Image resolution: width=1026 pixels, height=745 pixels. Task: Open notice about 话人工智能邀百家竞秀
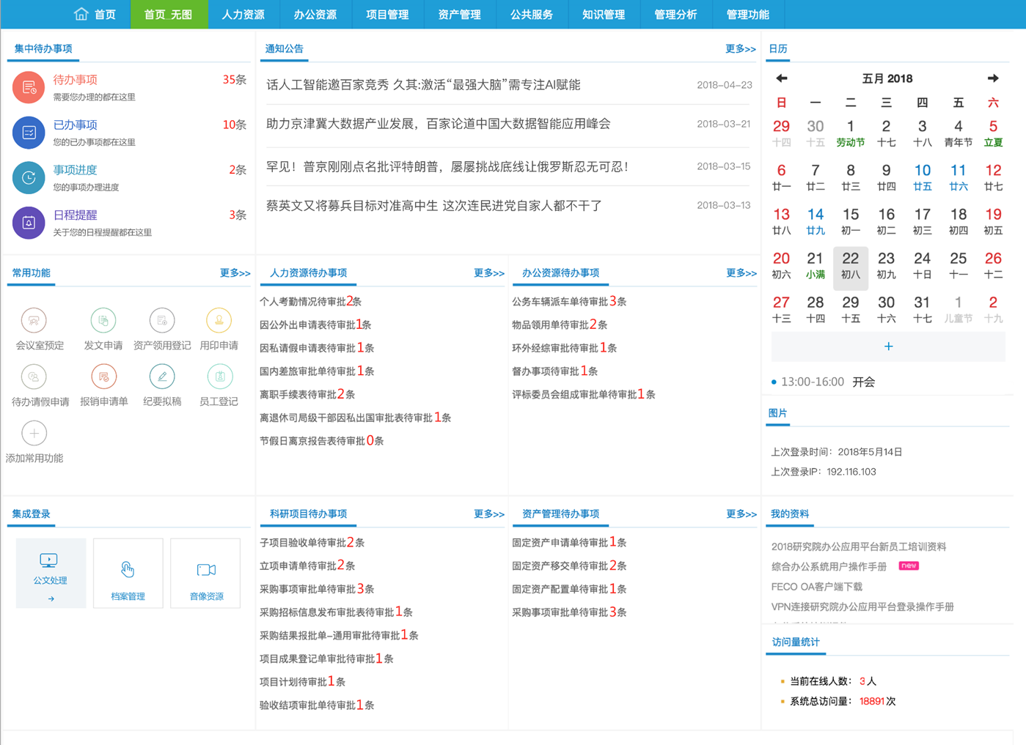click(x=423, y=85)
